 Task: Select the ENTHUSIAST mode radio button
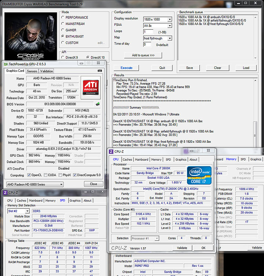tap(63, 36)
